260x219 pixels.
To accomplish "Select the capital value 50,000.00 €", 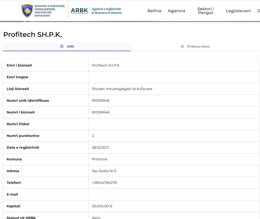I will (102, 206).
